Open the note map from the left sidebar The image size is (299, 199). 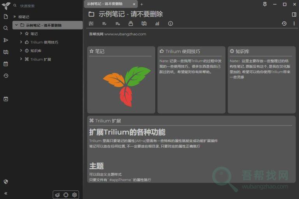6,52
